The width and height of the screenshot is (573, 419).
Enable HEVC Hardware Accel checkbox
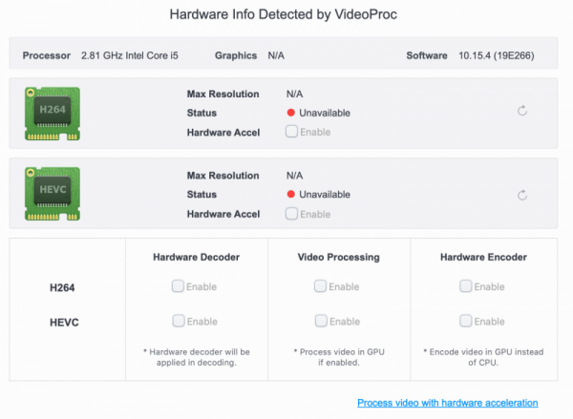pyautogui.click(x=291, y=214)
